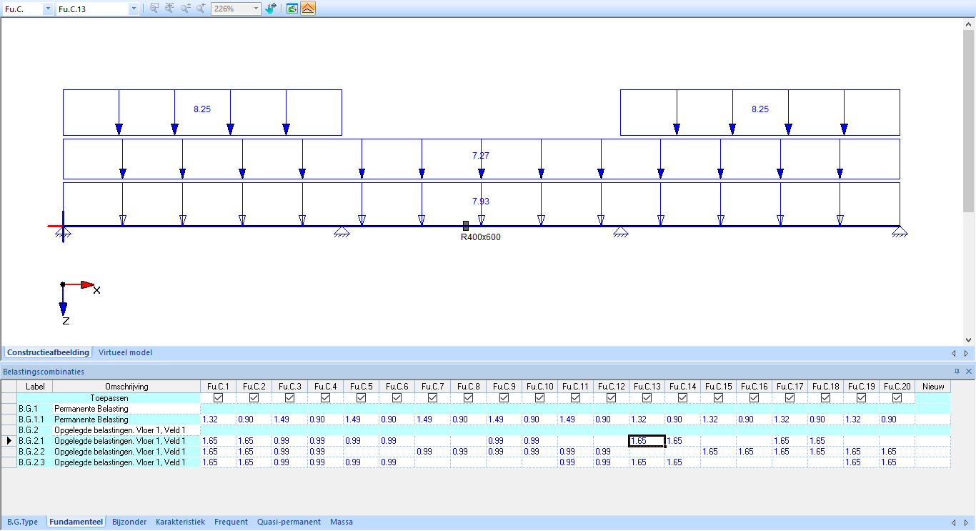
Task: Open the Quasi-permanent tab
Action: click(x=289, y=522)
